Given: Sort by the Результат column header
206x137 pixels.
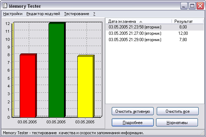Looking at the screenshot, I should click(x=187, y=21).
